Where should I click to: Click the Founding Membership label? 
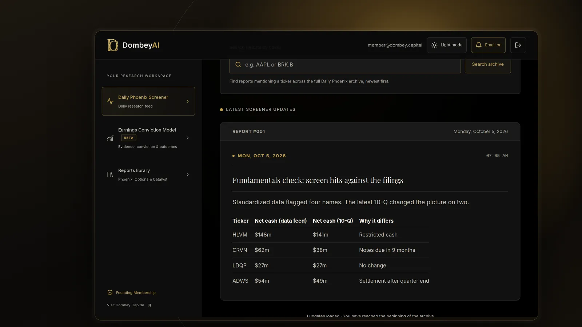(136, 293)
